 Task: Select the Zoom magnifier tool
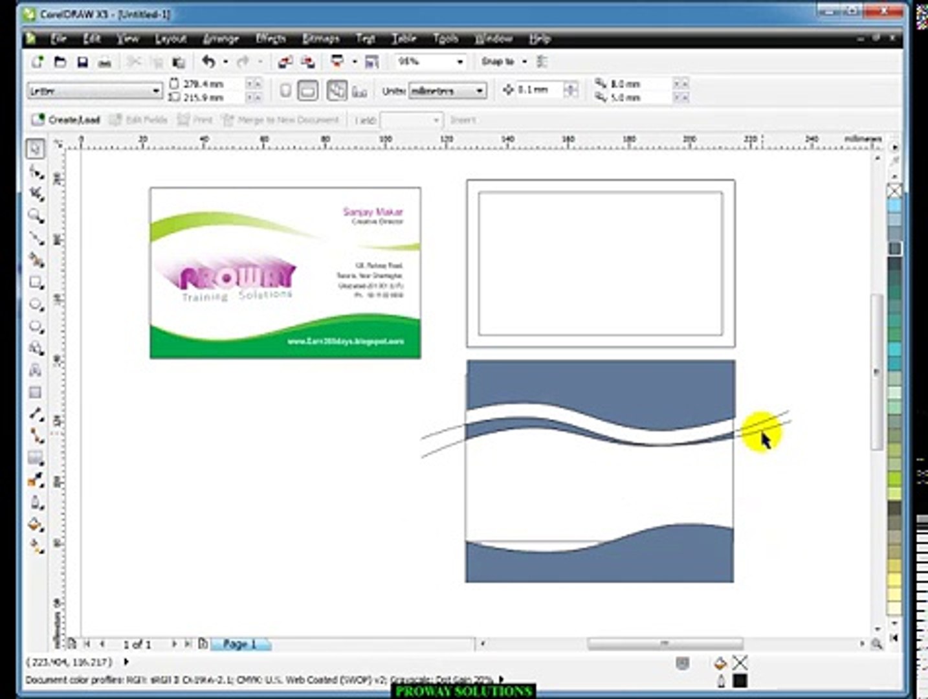[36, 216]
